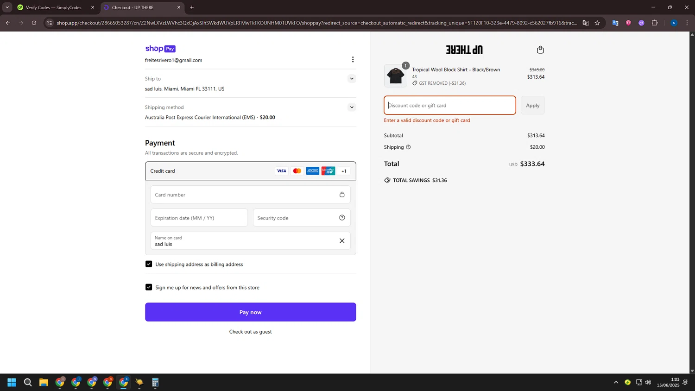The image size is (695, 391).
Task: Show the +1 additional card types
Action: [344, 171]
